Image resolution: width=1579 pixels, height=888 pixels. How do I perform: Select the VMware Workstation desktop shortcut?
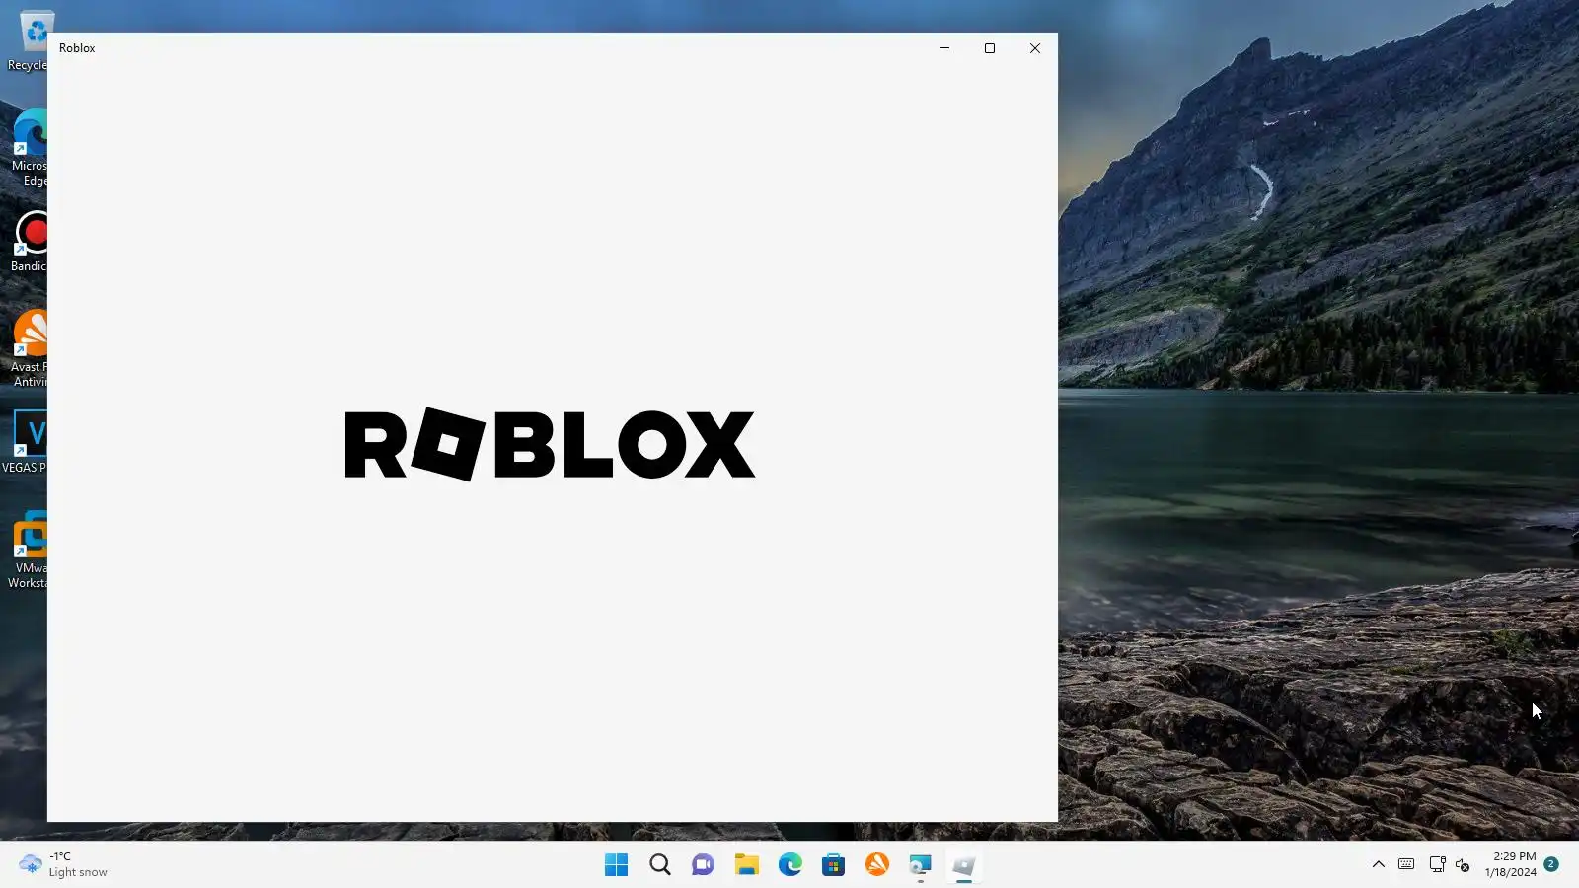(28, 550)
